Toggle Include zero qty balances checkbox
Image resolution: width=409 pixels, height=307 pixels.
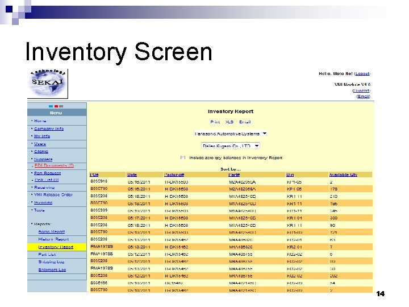(183, 157)
